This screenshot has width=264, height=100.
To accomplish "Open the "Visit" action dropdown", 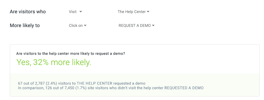I will pyautogui.click(x=75, y=12).
